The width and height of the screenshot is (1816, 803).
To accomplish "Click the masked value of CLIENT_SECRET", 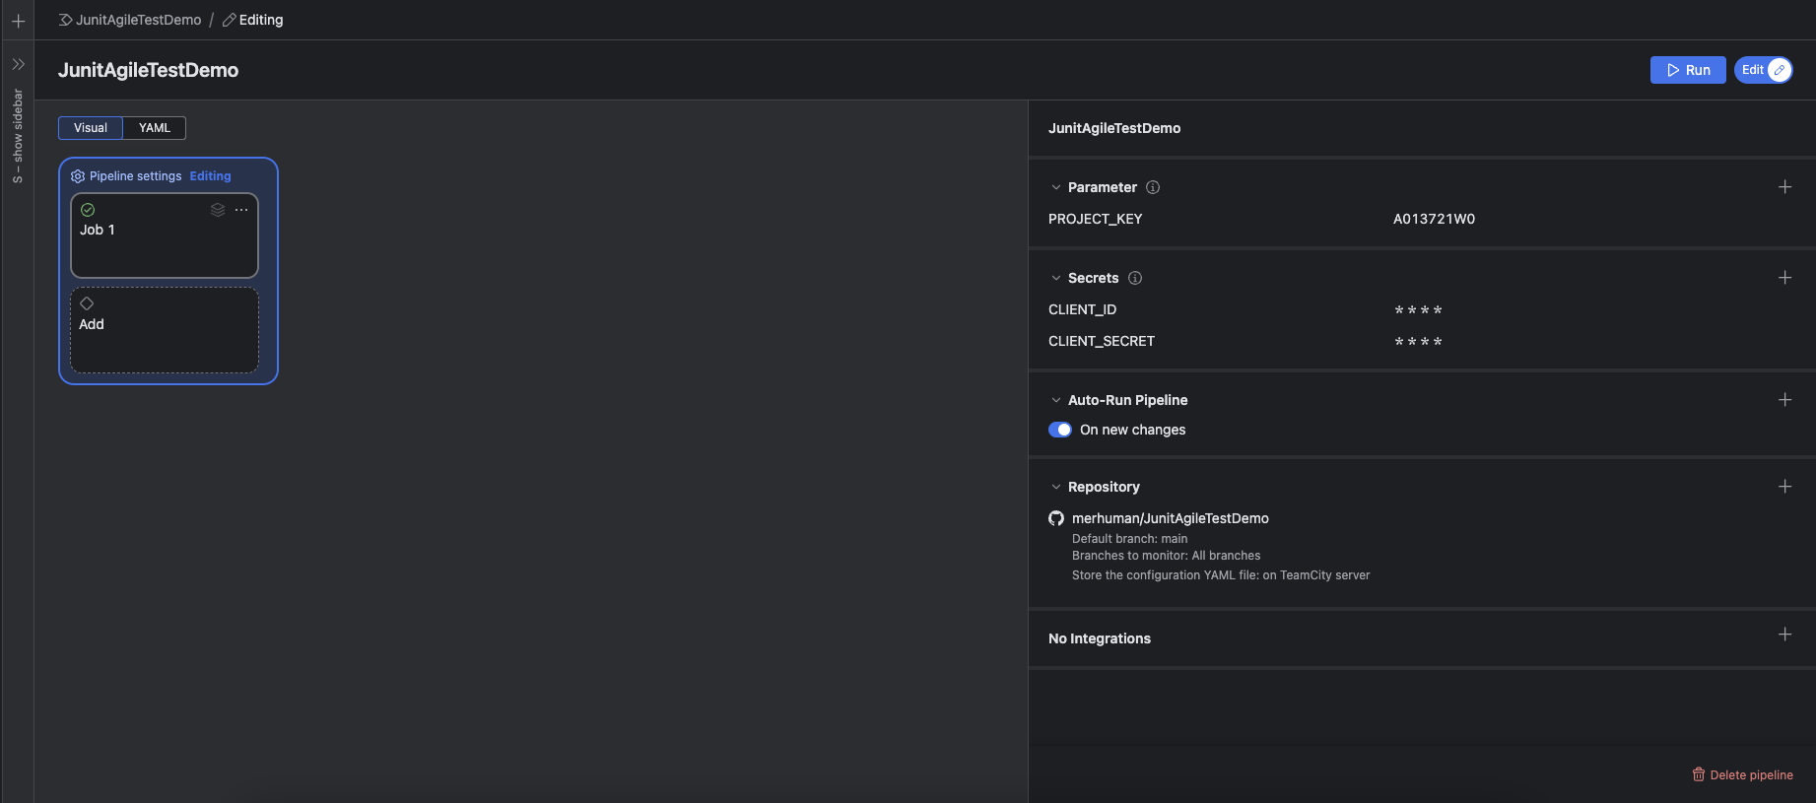I will pyautogui.click(x=1418, y=342).
